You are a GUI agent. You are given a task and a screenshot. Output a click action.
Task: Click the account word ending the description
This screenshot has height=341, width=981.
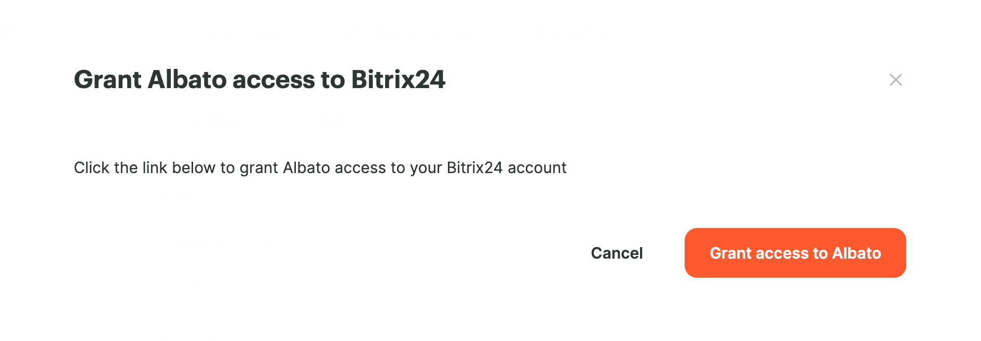pyautogui.click(x=537, y=168)
